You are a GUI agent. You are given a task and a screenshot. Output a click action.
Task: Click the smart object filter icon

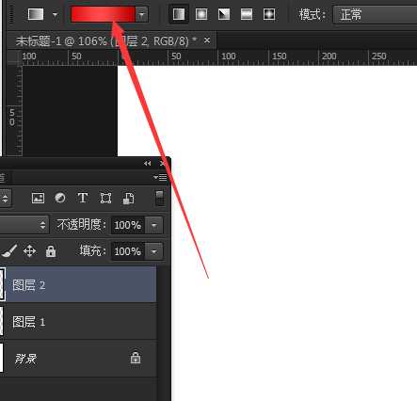pyautogui.click(x=128, y=199)
